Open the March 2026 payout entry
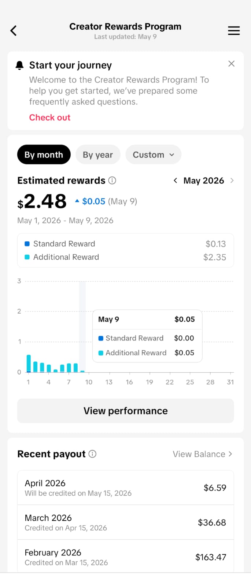Screen dimensions: 251x587 click(125, 522)
